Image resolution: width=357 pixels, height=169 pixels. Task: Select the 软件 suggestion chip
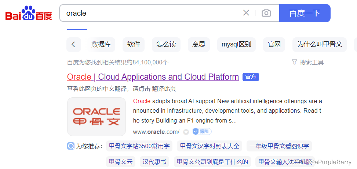coord(134,45)
